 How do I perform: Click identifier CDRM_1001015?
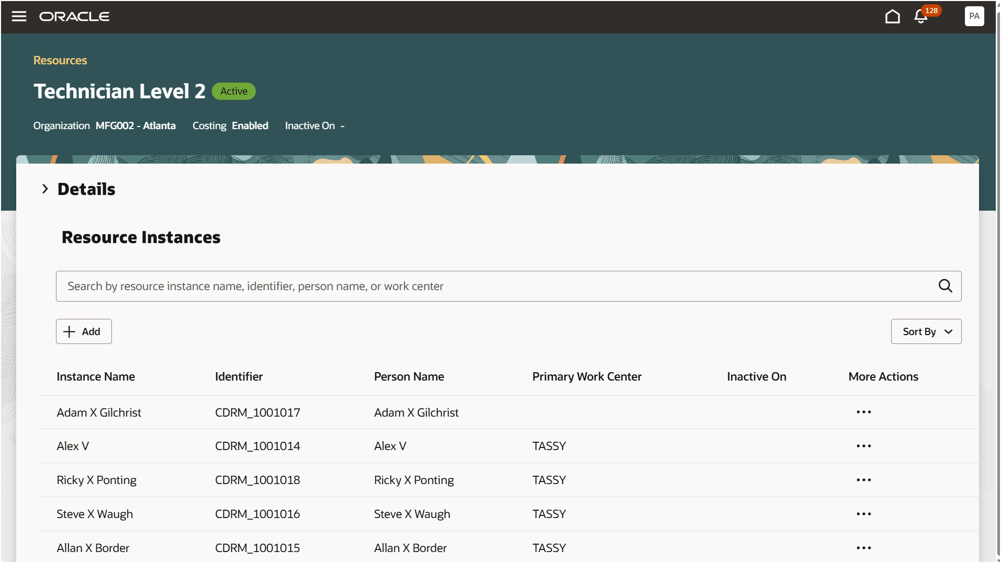coord(257,548)
